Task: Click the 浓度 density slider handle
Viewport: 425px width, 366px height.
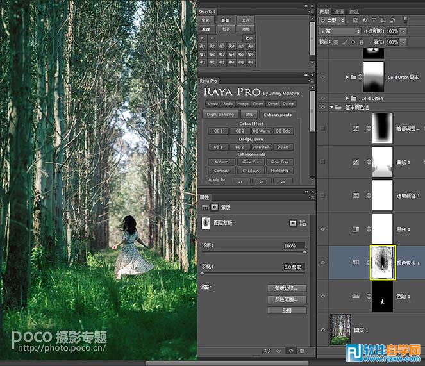Action: [304, 252]
